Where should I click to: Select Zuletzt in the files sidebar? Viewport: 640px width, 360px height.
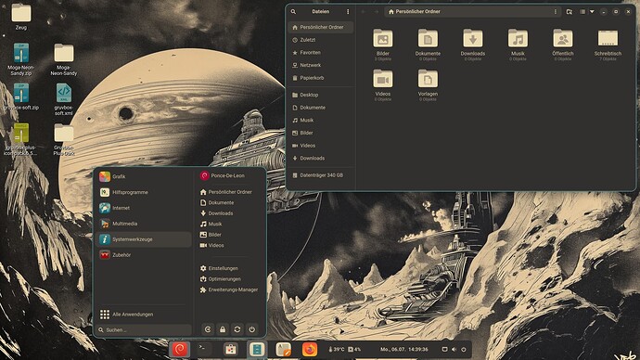(x=321, y=40)
